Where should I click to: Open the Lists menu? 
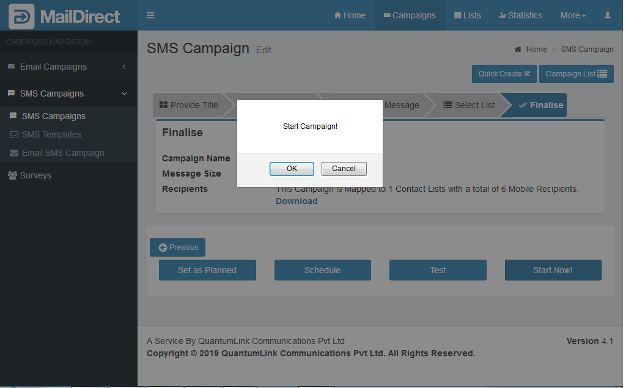click(x=468, y=15)
